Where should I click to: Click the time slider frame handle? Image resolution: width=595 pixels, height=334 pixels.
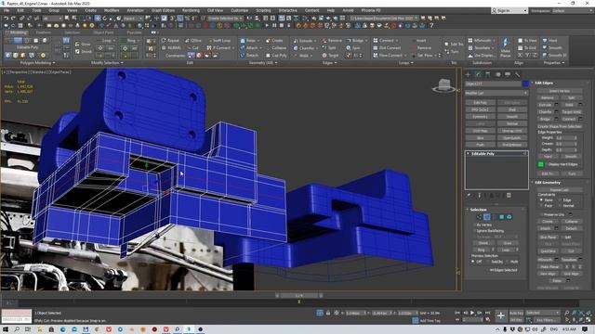coord(299,295)
